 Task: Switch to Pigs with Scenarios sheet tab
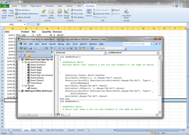coord(55,130)
